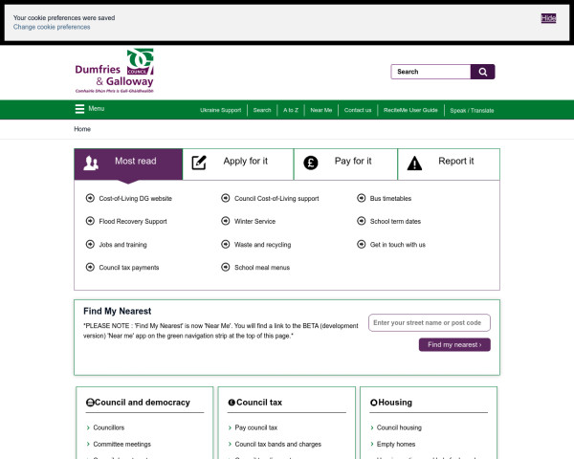The image size is (574, 459).
Task: Open Search link in green nav bar
Action: click(262, 110)
